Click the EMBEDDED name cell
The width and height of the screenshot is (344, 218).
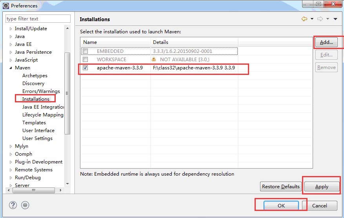(x=110, y=51)
